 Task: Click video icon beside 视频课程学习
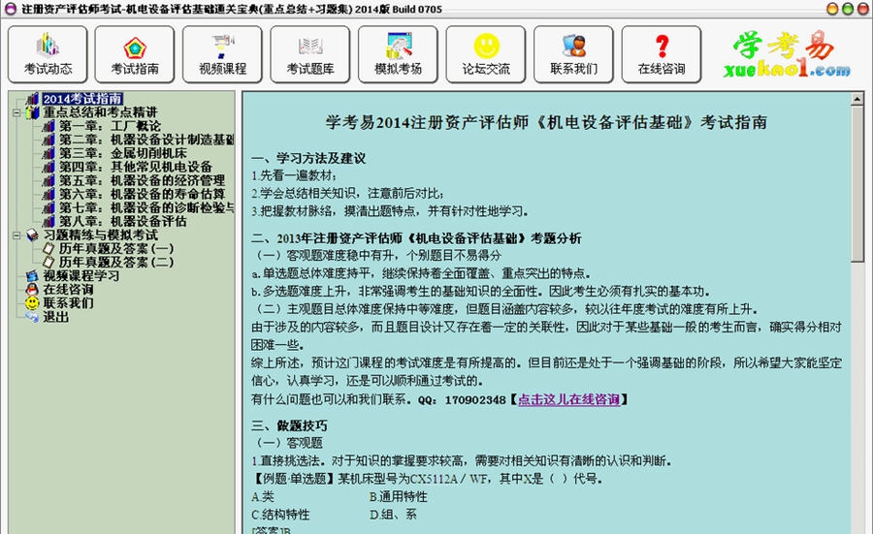point(33,276)
